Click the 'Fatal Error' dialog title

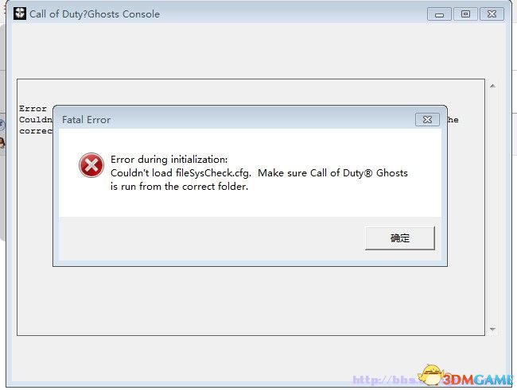[87, 120]
